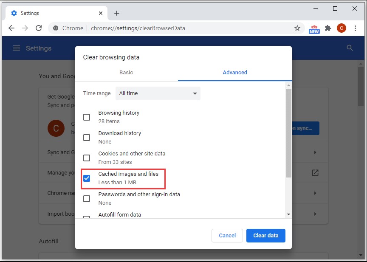The image size is (367, 262).
Task: Check Passwords and other sign-in data
Action: (x=87, y=198)
